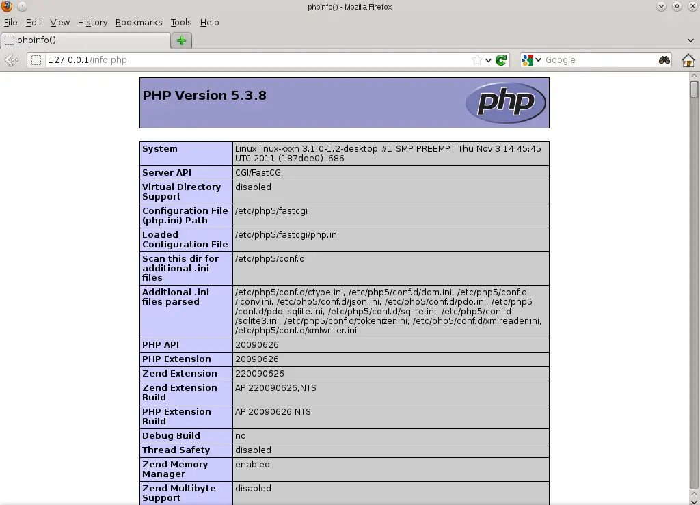Click the back arrow navigation button
700x505 pixels.
point(12,59)
